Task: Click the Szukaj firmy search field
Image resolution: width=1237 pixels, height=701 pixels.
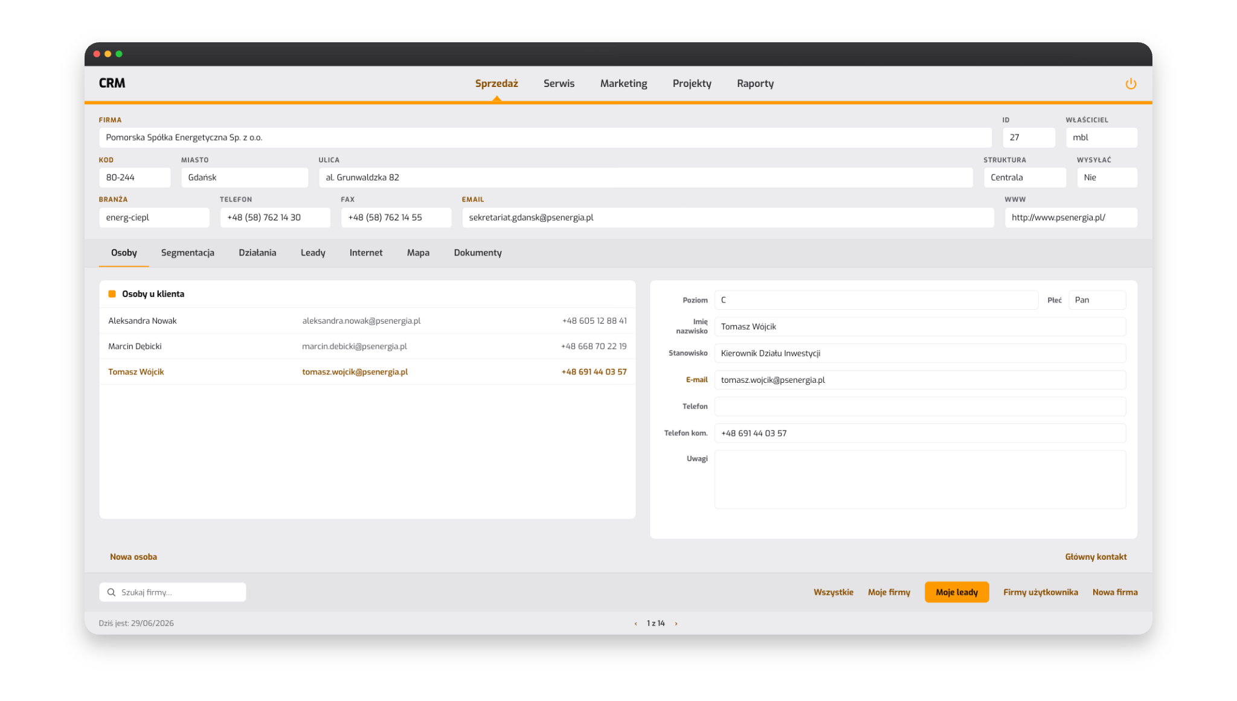Action: pyautogui.click(x=173, y=592)
